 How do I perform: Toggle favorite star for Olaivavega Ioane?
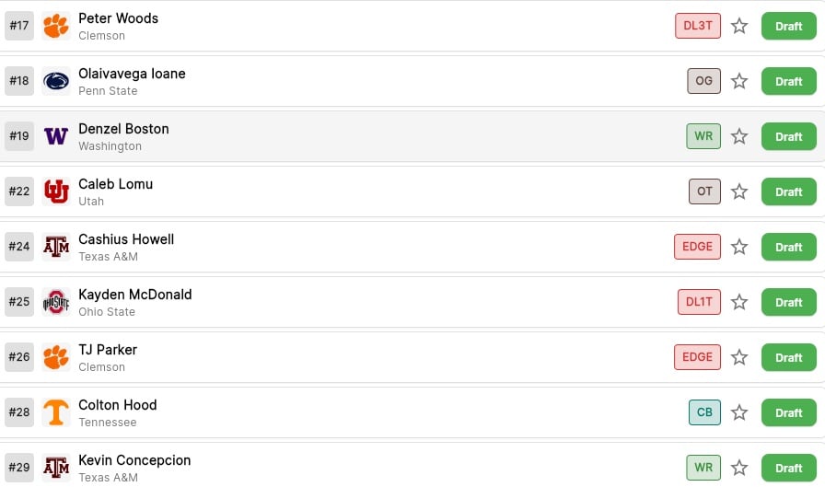point(739,81)
